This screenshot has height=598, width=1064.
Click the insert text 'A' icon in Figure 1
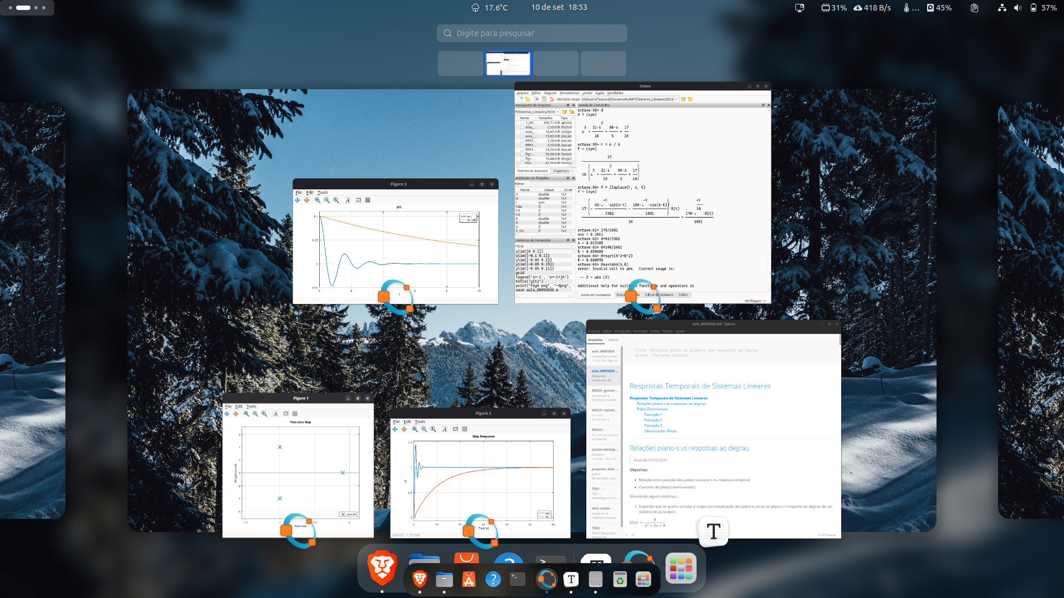(x=275, y=414)
